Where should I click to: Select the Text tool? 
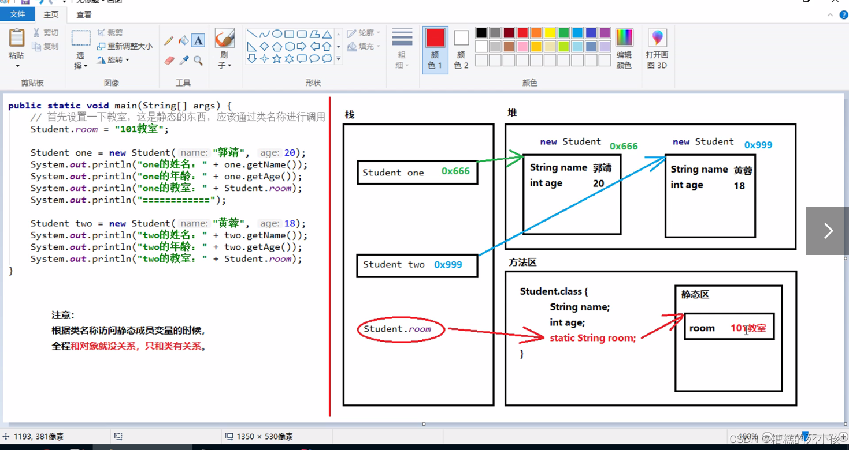197,40
